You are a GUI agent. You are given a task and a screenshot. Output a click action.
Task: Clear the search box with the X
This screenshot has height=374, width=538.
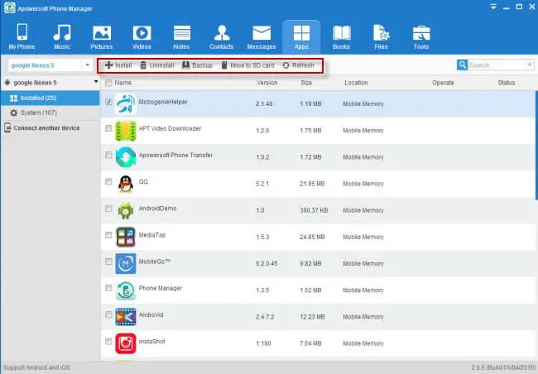(530, 65)
